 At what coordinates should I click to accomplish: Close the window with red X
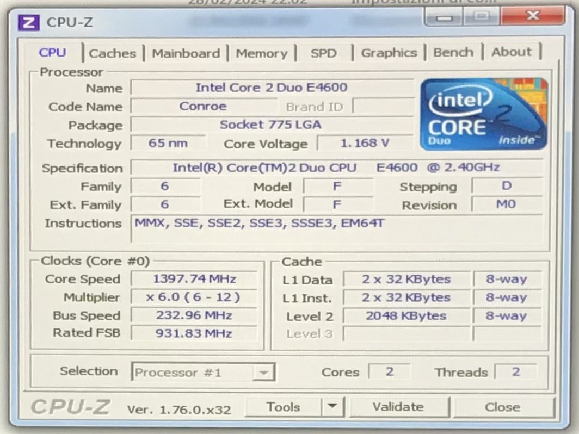(x=532, y=17)
